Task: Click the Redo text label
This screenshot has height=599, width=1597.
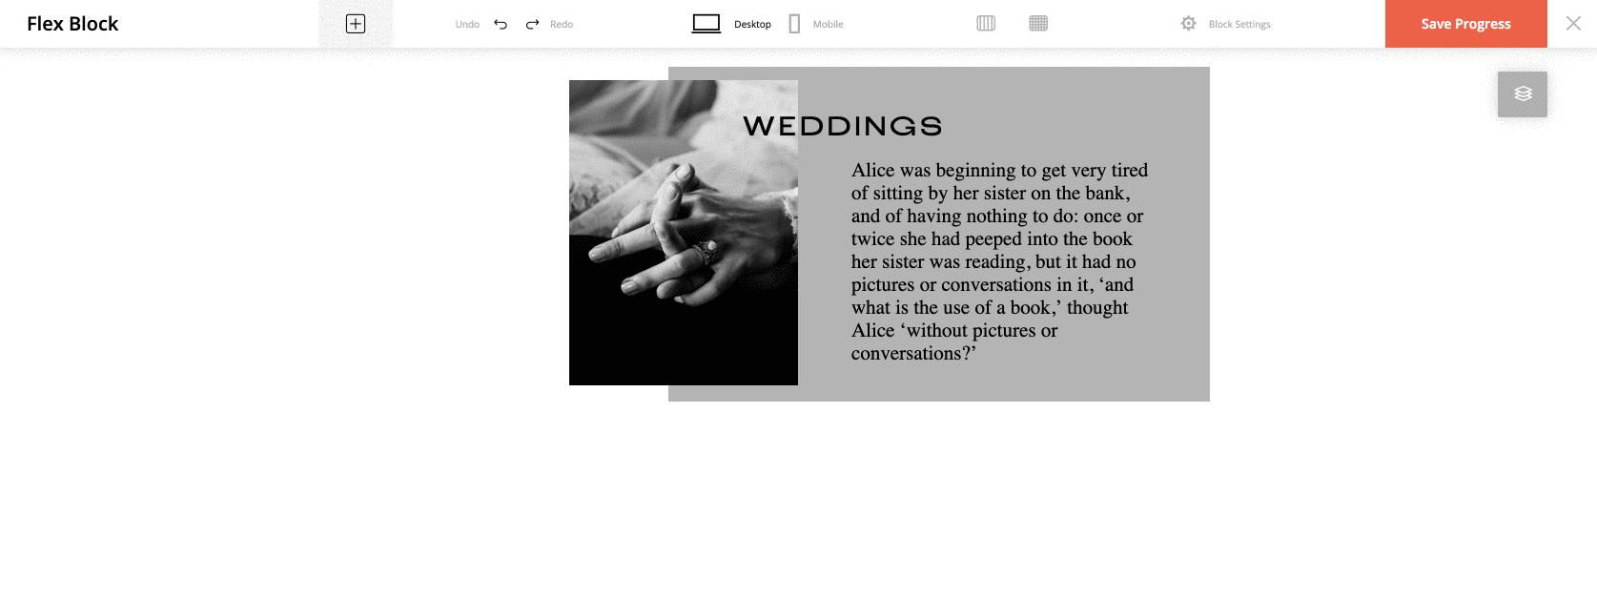Action: [x=562, y=25]
